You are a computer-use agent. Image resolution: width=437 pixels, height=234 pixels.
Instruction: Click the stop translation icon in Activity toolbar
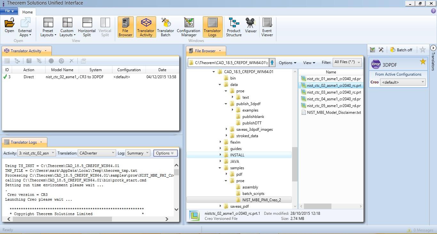click(x=51, y=61)
